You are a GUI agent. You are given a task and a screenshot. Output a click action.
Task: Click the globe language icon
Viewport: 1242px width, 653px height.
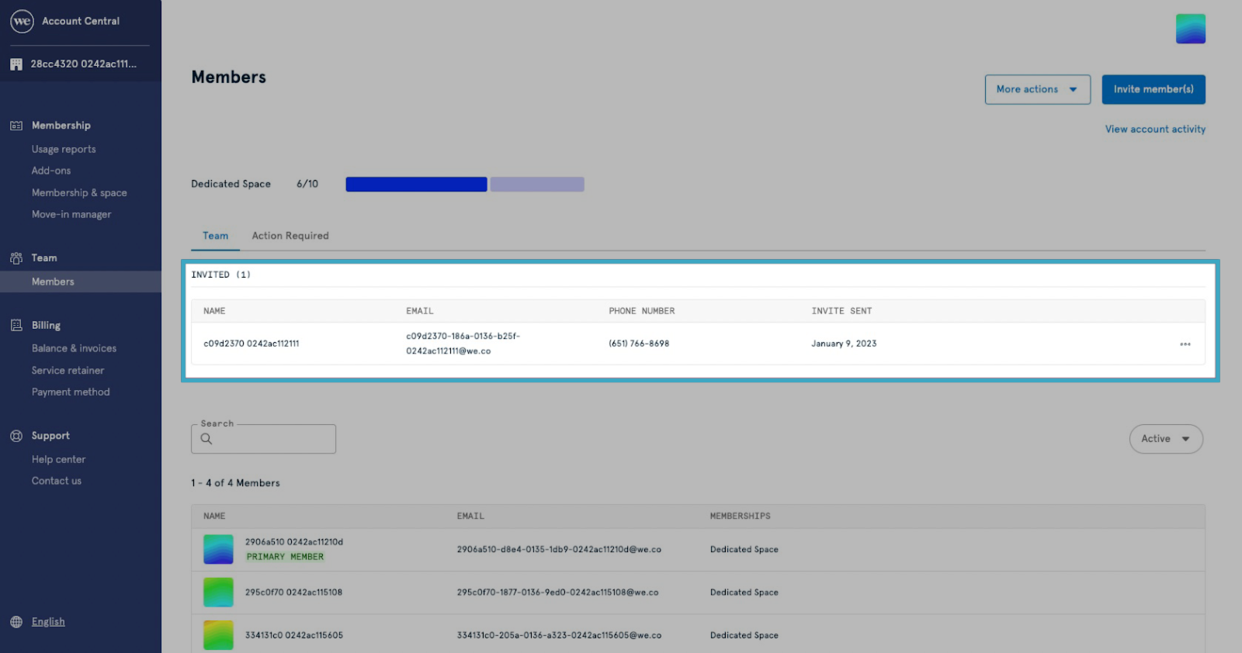(16, 622)
